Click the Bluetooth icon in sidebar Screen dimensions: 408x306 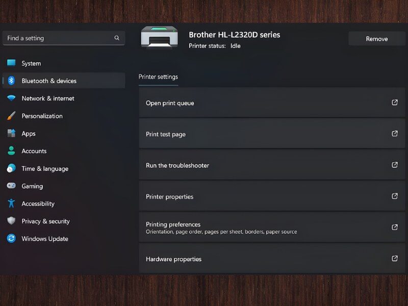pyautogui.click(x=11, y=81)
